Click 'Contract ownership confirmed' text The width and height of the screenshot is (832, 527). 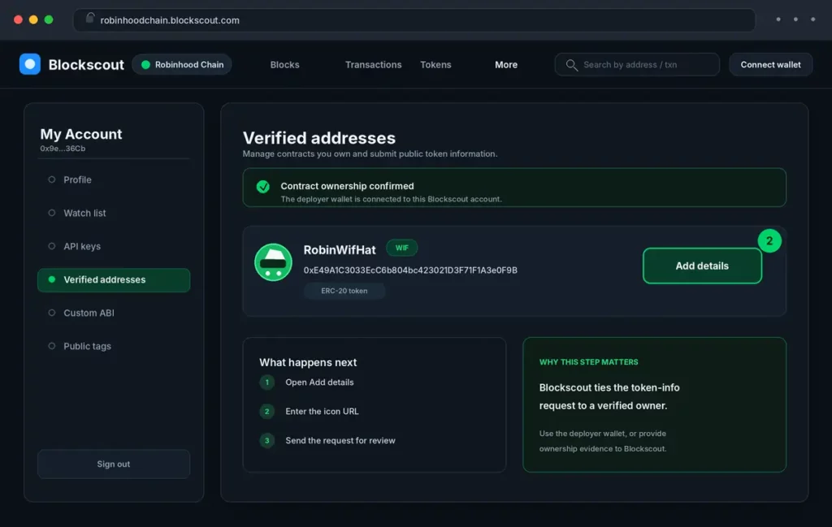(x=347, y=186)
